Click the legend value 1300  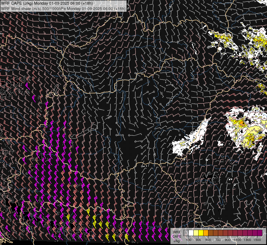point(247,240)
